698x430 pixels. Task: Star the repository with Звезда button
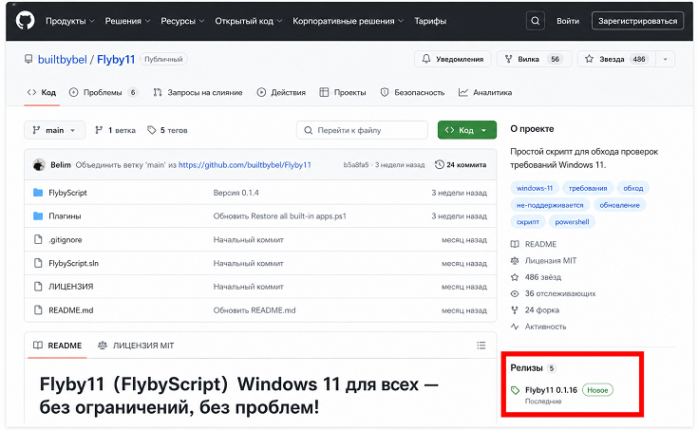tap(616, 59)
